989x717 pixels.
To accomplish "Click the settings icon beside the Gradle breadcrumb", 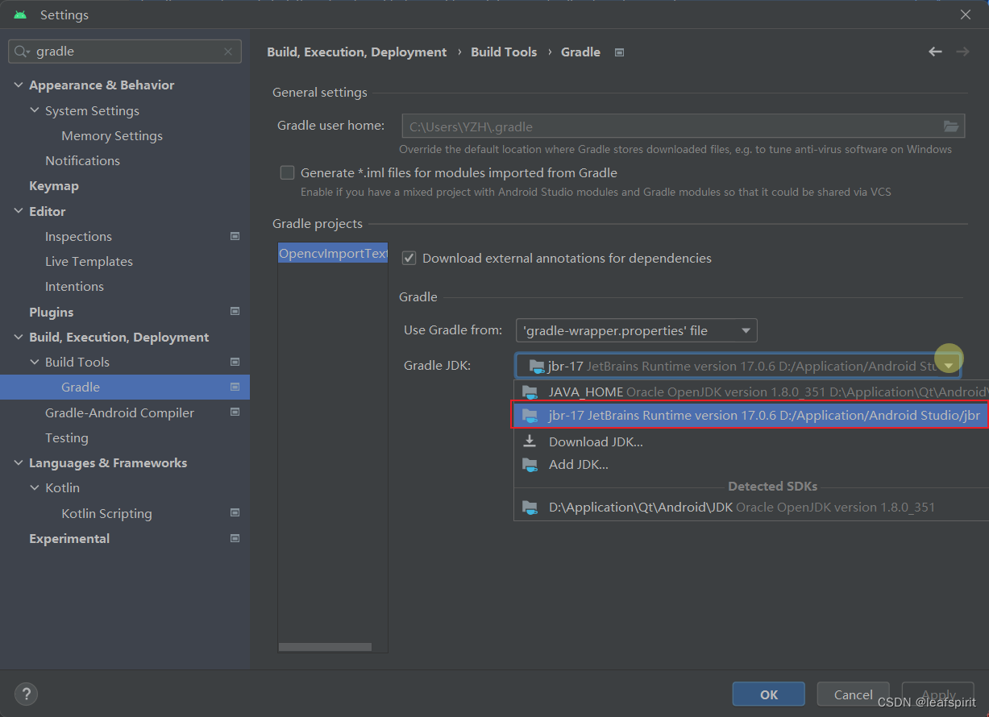I will tap(618, 52).
